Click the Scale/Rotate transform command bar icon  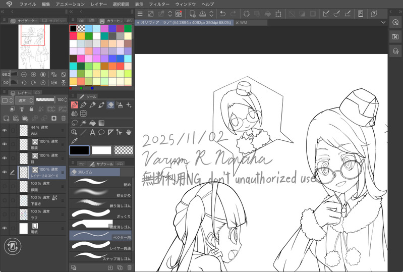click(x=278, y=14)
